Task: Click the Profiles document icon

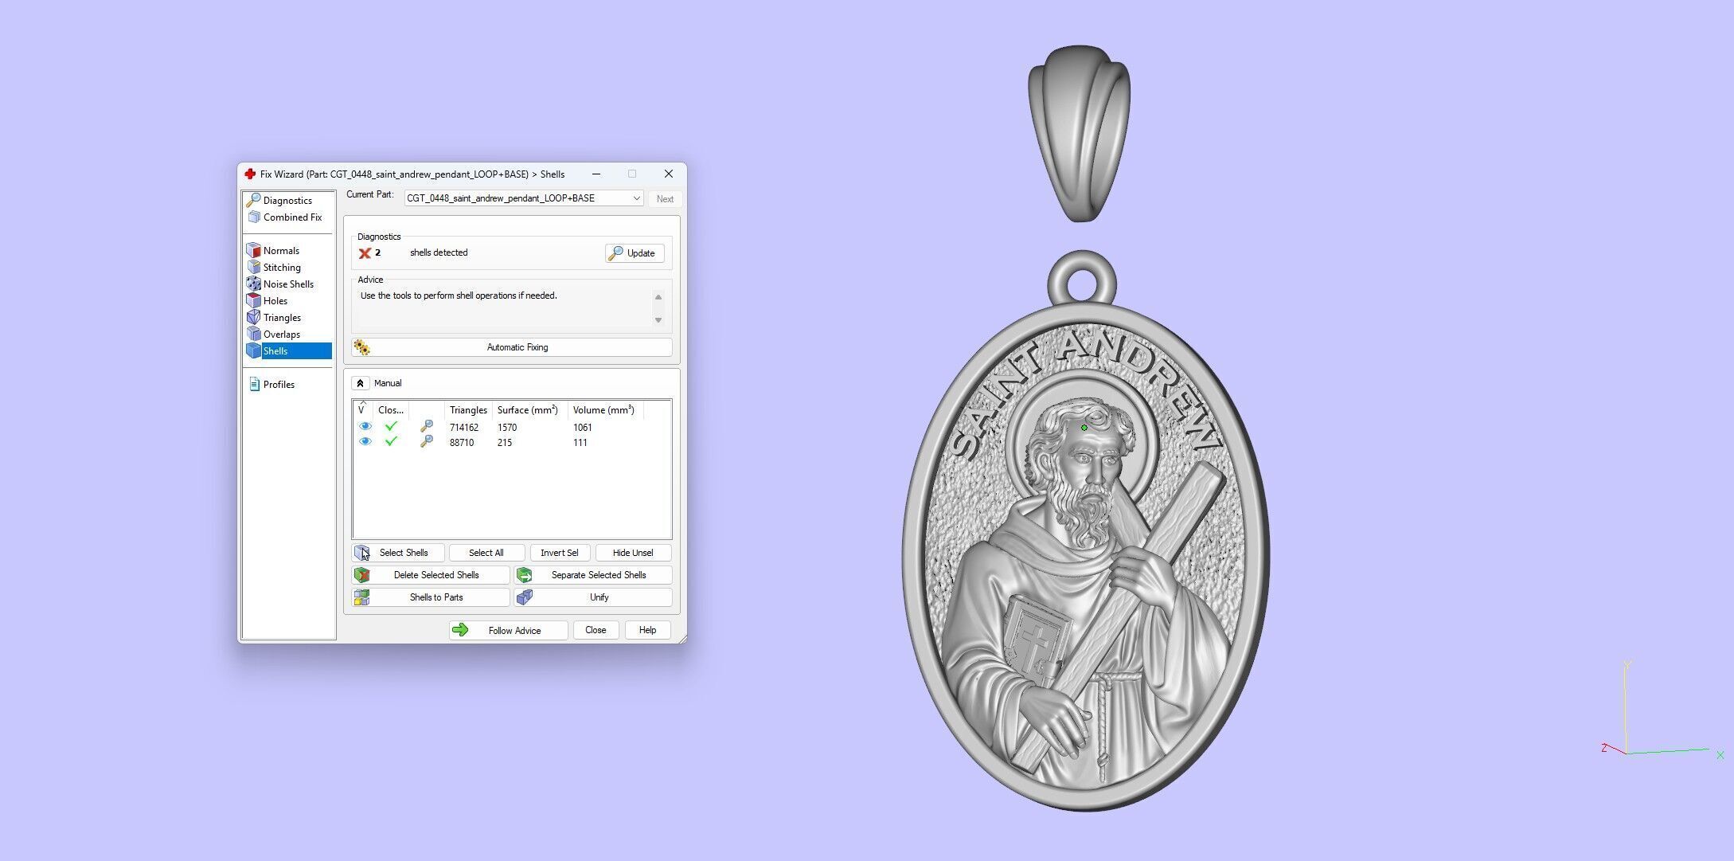Action: pos(254,384)
